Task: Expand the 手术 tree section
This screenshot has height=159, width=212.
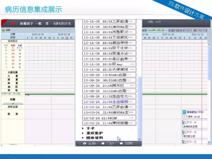Action: tap(83, 129)
